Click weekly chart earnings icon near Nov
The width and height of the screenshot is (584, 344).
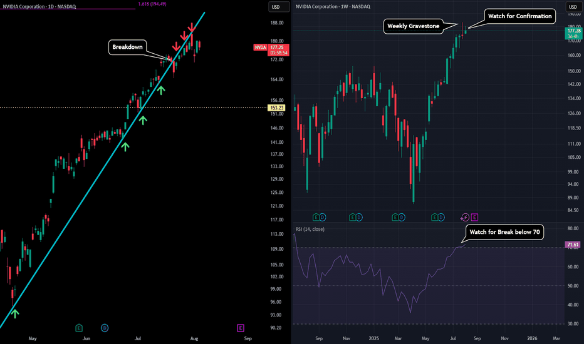point(352,217)
